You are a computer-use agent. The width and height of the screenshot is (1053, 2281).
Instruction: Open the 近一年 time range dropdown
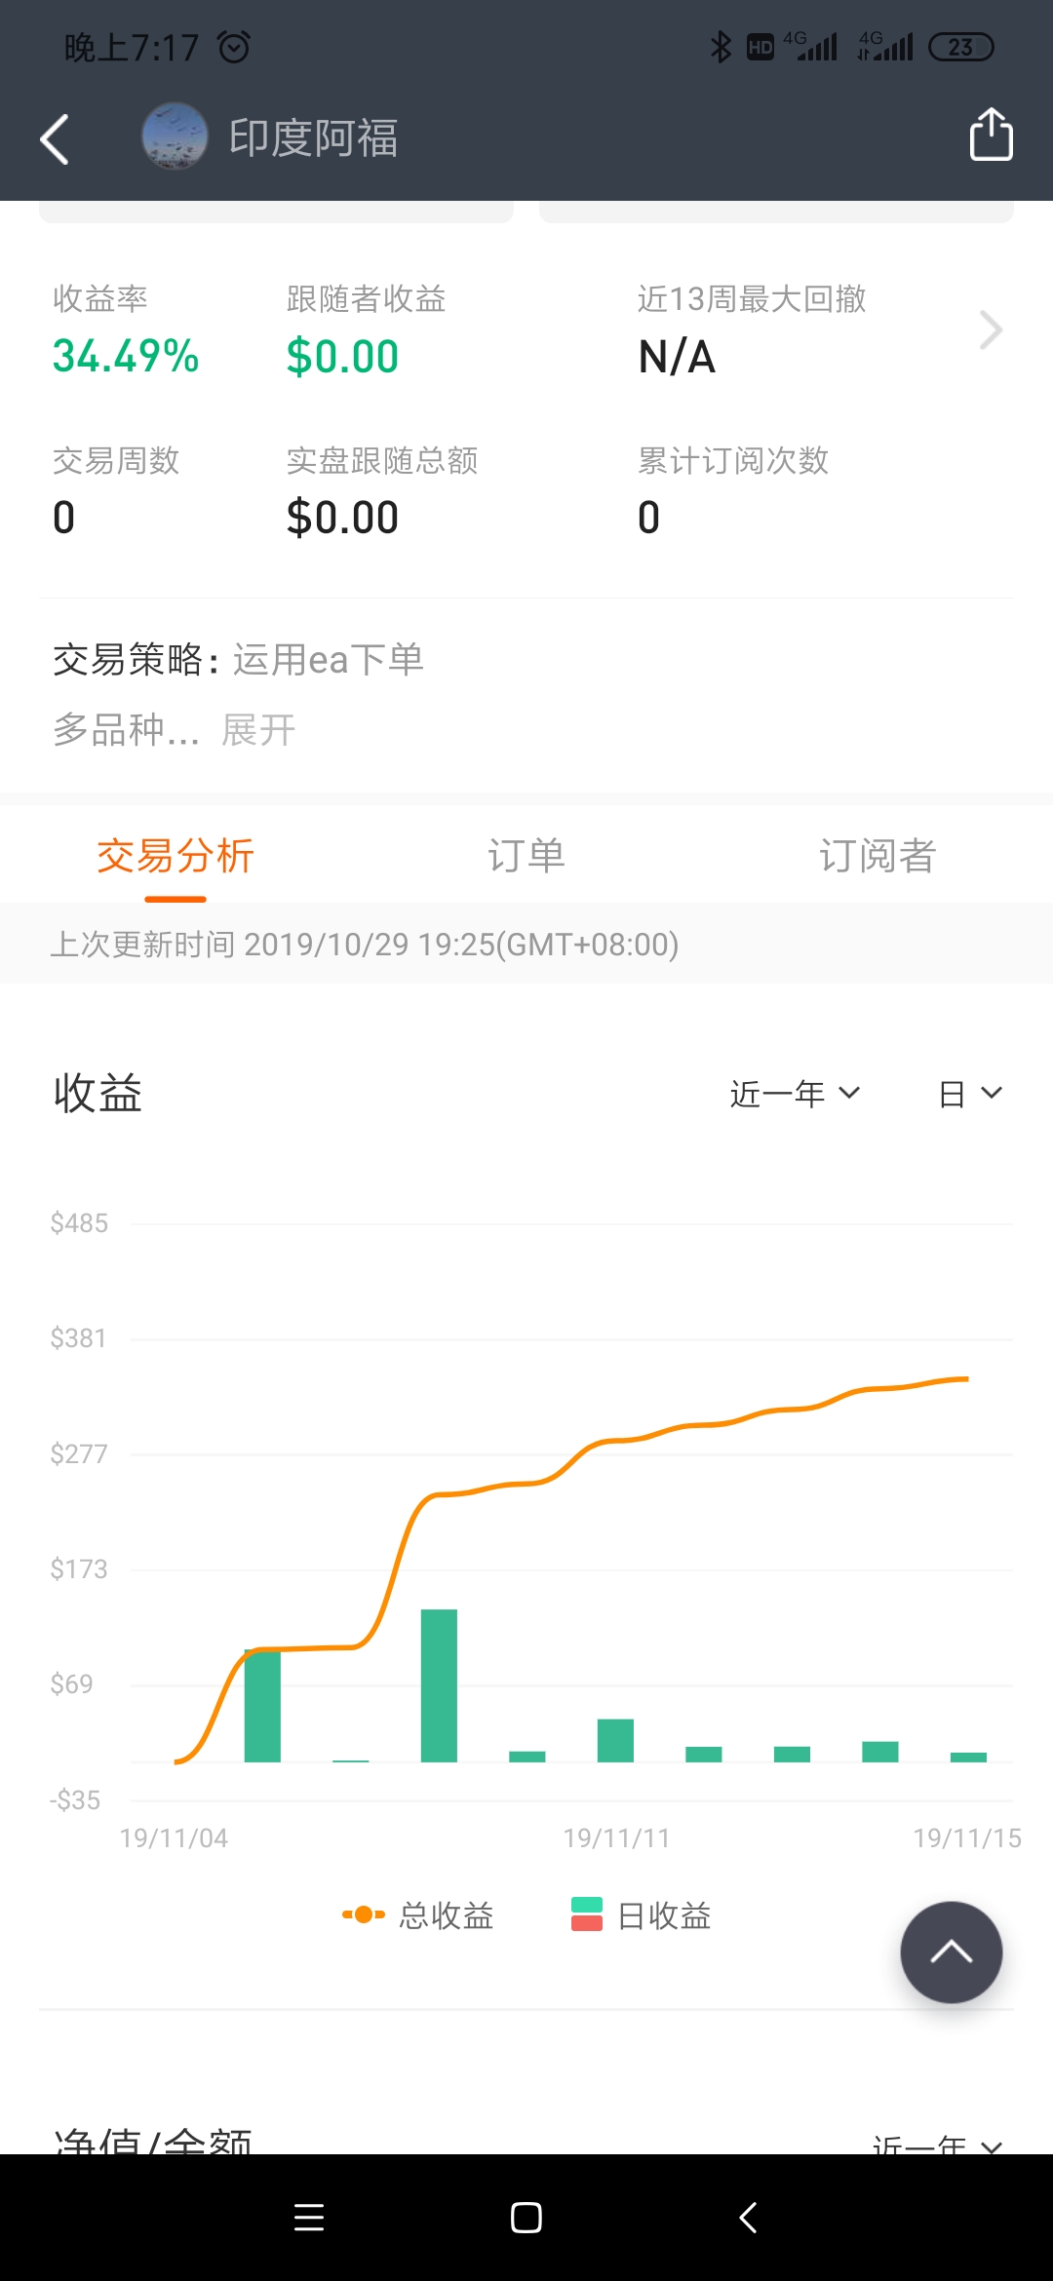click(x=795, y=1094)
